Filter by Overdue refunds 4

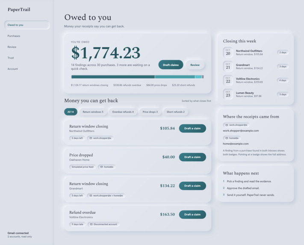coord(123,112)
